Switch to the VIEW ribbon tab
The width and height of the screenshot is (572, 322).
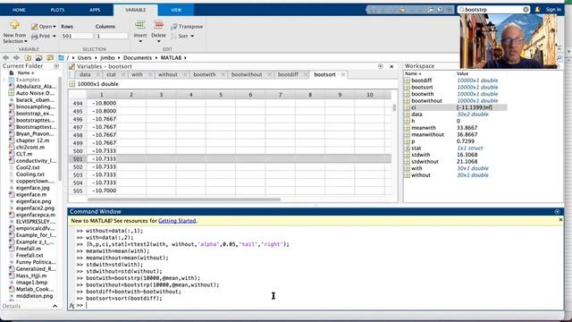(x=176, y=10)
